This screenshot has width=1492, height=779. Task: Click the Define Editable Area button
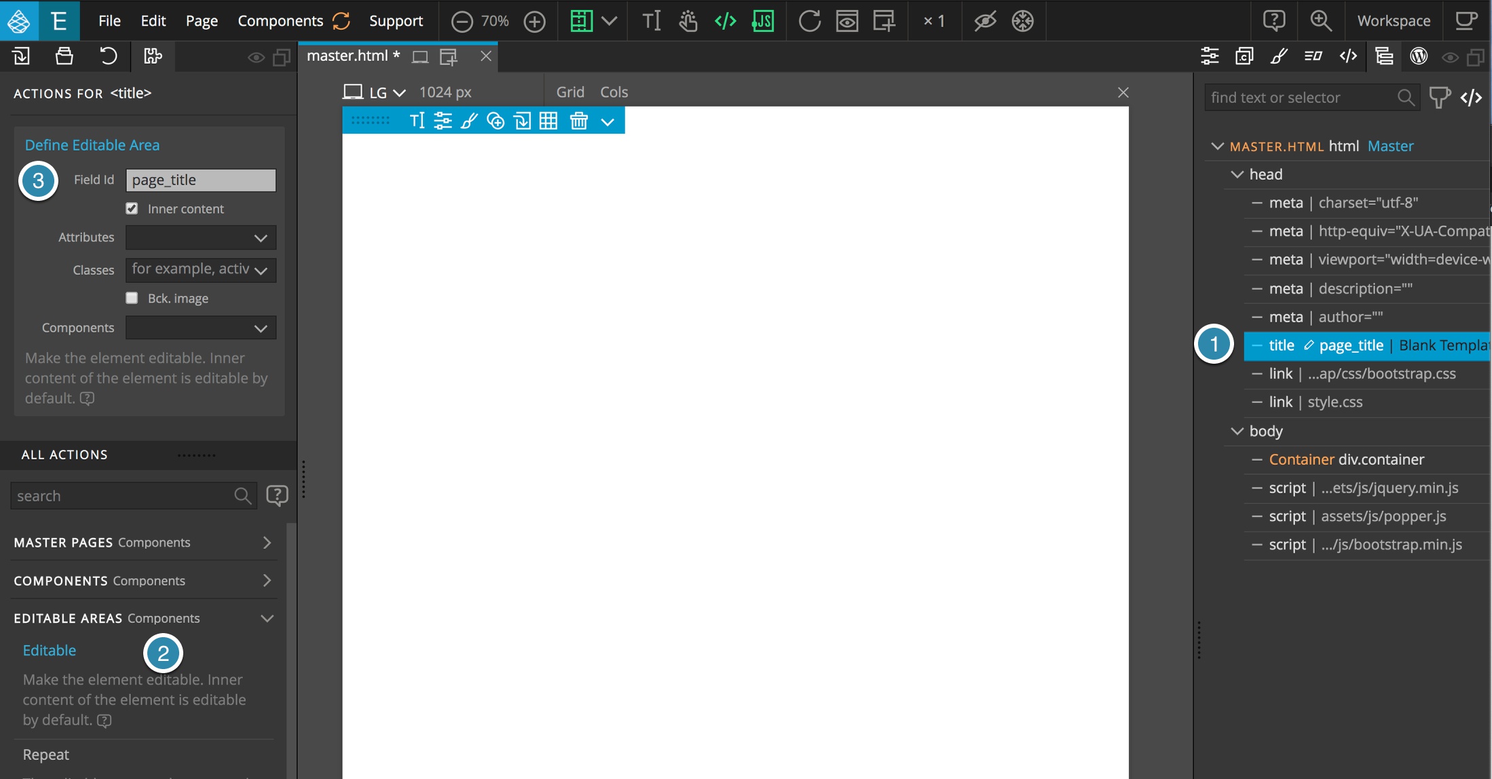click(x=92, y=143)
